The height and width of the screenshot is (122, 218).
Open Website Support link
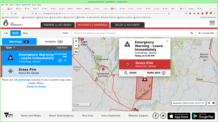tap(138, 116)
